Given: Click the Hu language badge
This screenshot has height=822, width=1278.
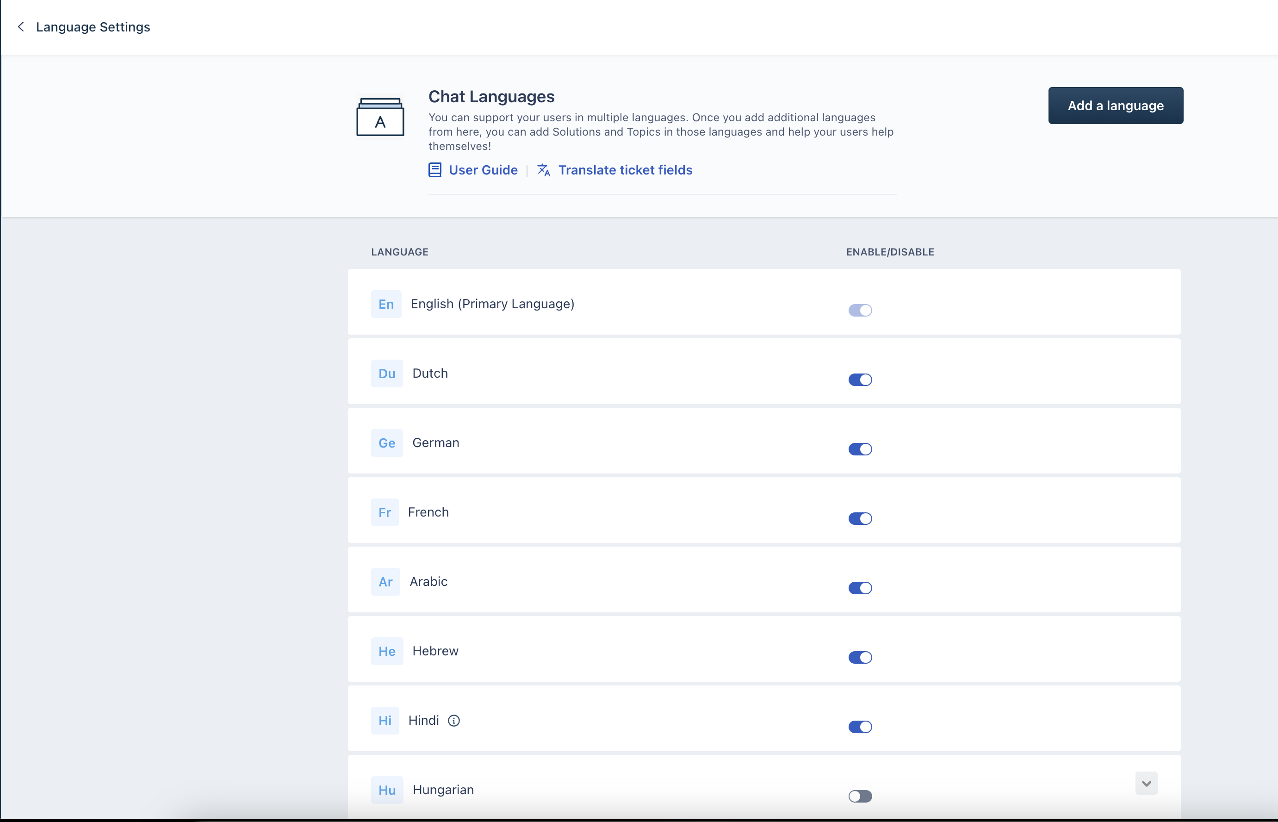Looking at the screenshot, I should pyautogui.click(x=386, y=790).
